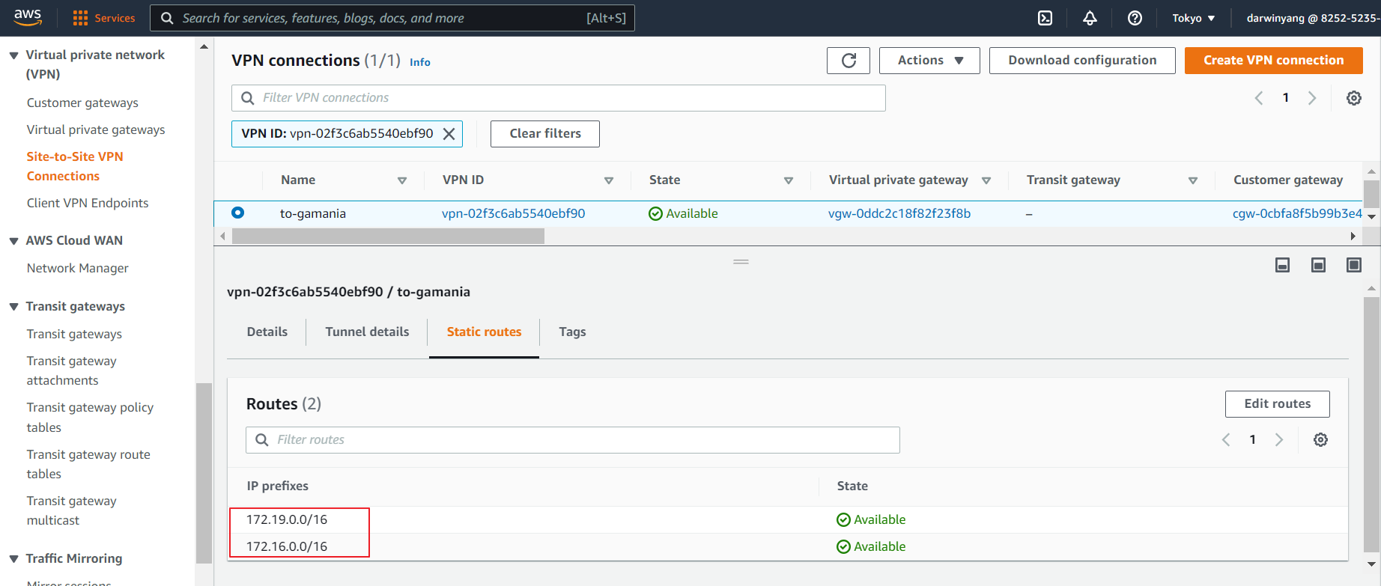Collapse the AWS Cloud WAN section
The height and width of the screenshot is (586, 1381).
coord(13,241)
